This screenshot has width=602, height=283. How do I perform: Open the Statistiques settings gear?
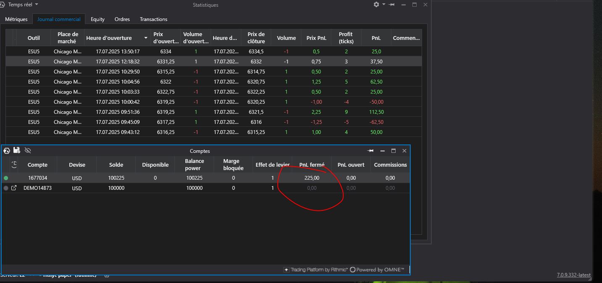(376, 5)
